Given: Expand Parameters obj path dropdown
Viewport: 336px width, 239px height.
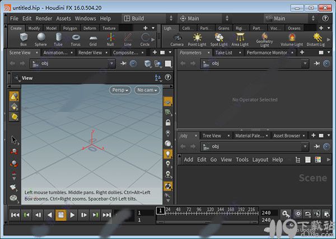Looking at the screenshot, I should pyautogui.click(x=305, y=64).
